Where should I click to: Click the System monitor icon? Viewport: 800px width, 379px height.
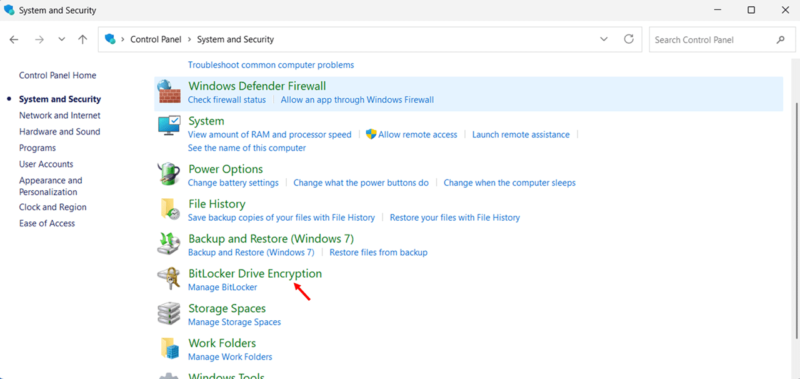tap(168, 125)
